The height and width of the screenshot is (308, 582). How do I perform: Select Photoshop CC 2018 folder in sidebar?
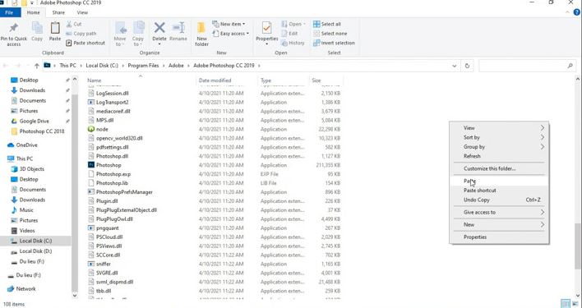point(42,131)
